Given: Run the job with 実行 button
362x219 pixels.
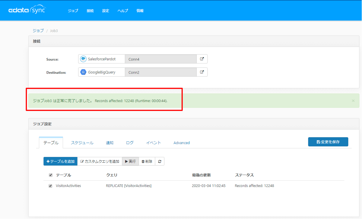Looking at the screenshot, I should (x=131, y=161).
